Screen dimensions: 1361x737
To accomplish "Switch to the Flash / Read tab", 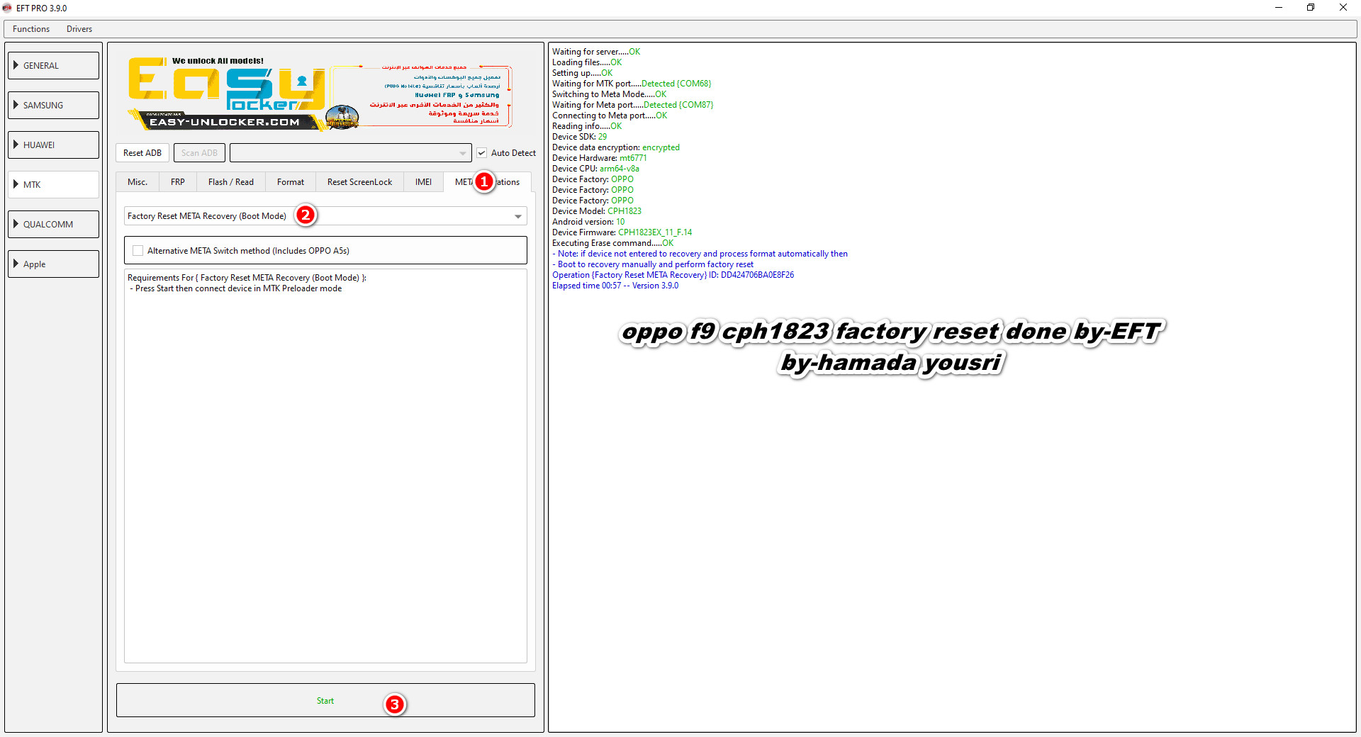I will tap(231, 182).
